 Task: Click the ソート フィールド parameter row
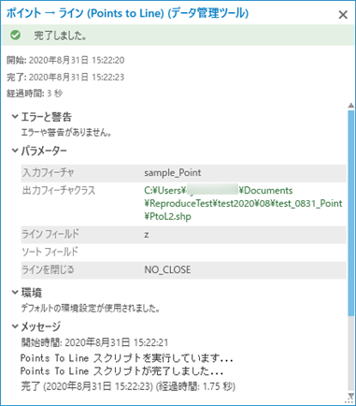point(183,252)
